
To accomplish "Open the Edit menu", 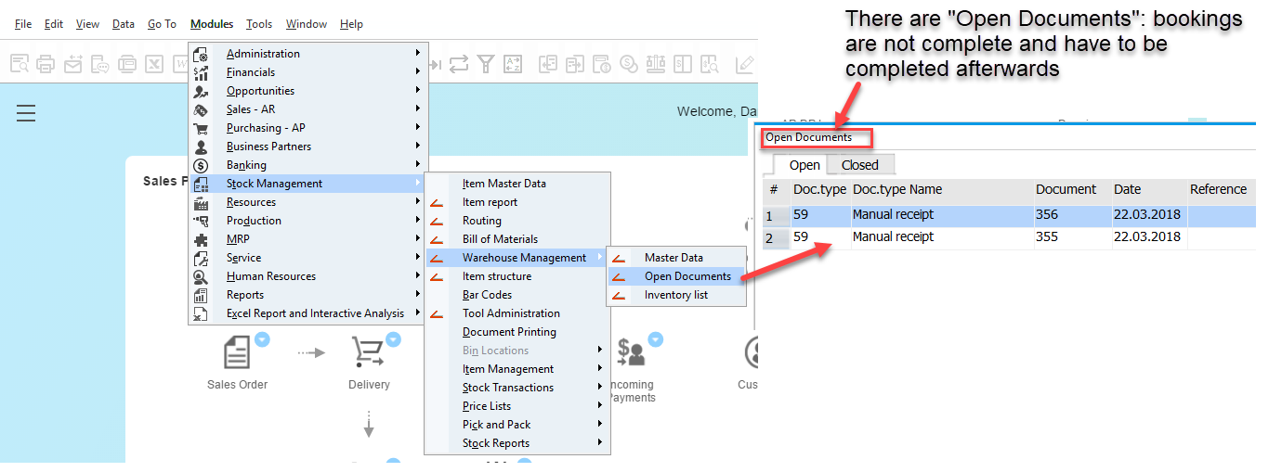I will [x=54, y=24].
